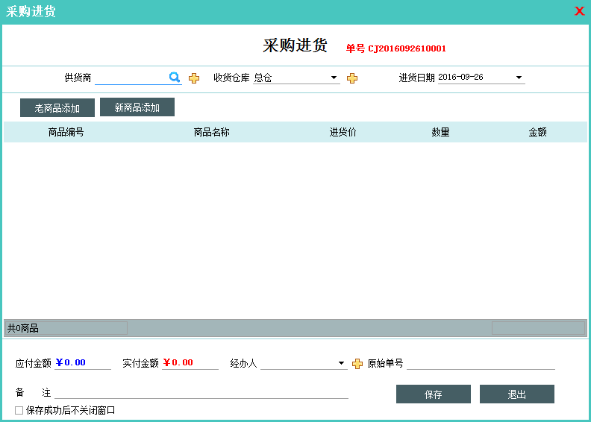Add new handler (经办人) plus icon
Viewport: 591px width, 422px height.
click(357, 364)
